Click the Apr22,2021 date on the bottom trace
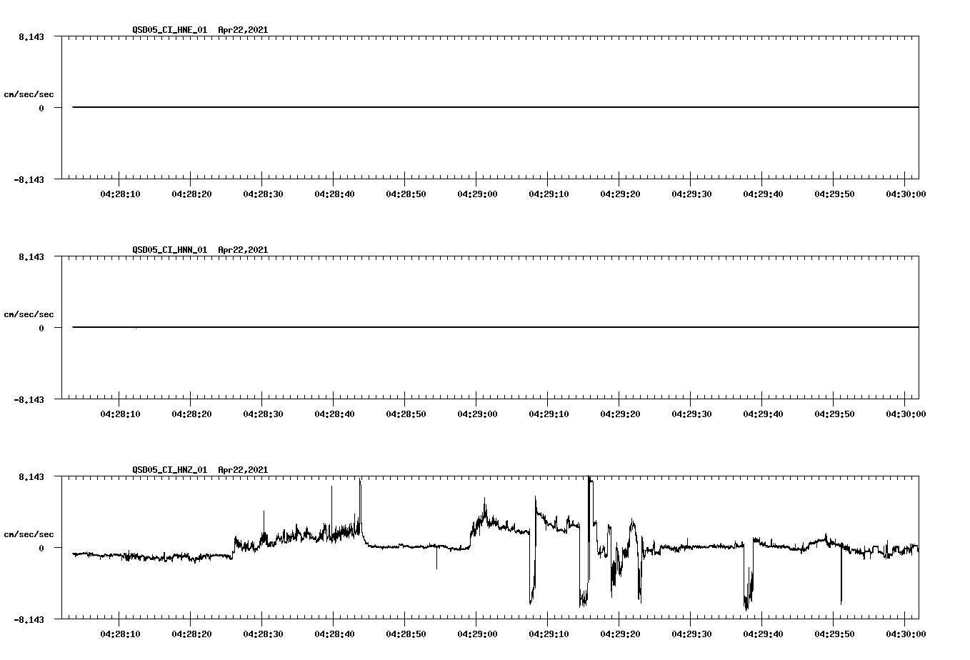Viewport: 970px width, 660px height. (x=242, y=470)
